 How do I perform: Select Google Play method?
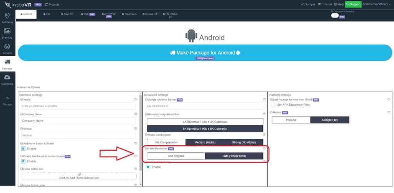coord(330,120)
